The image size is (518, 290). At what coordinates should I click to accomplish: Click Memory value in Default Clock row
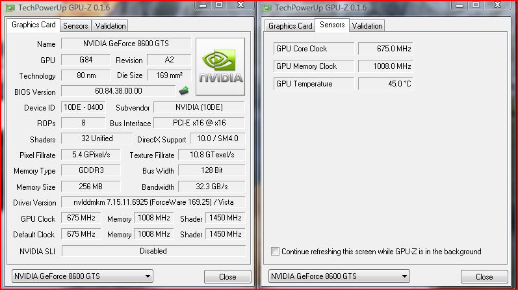tap(154, 234)
